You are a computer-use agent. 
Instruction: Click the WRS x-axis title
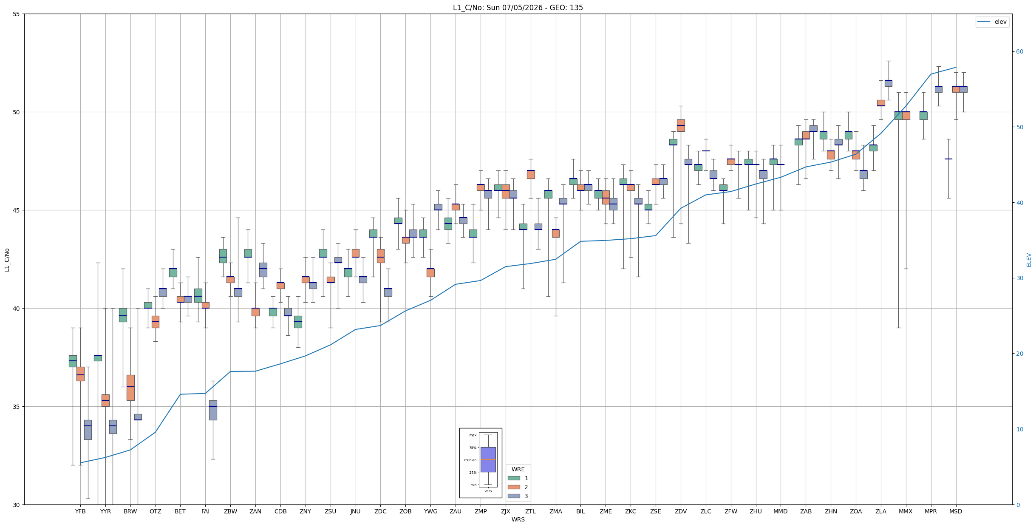pyautogui.click(x=518, y=519)
